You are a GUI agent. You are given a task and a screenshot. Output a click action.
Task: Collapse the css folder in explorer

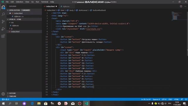click(x=10, y=22)
